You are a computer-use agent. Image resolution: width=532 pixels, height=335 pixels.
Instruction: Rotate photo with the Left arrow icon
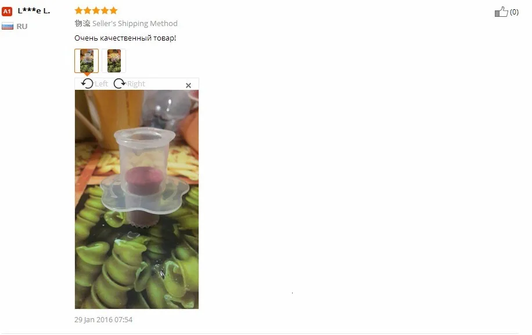[x=87, y=83]
